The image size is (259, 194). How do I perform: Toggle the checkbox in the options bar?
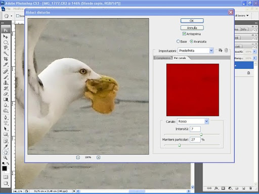pos(18,16)
